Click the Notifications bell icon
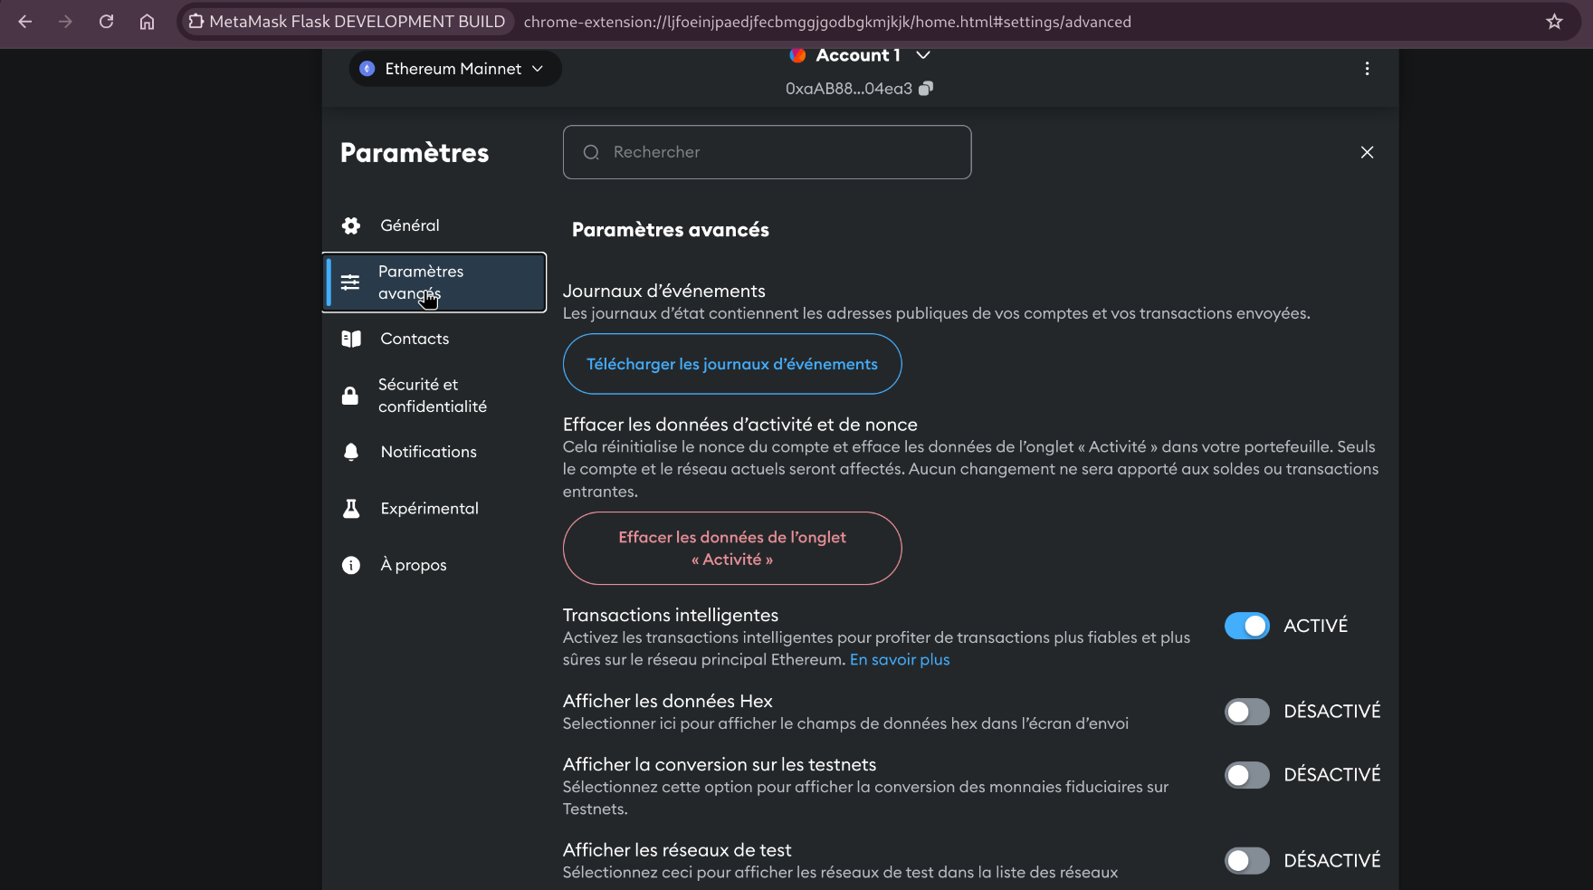Image resolution: width=1593 pixels, height=890 pixels. [x=351, y=452]
